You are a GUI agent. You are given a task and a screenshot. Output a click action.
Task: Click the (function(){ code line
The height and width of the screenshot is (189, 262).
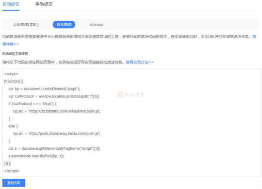pos(14,81)
